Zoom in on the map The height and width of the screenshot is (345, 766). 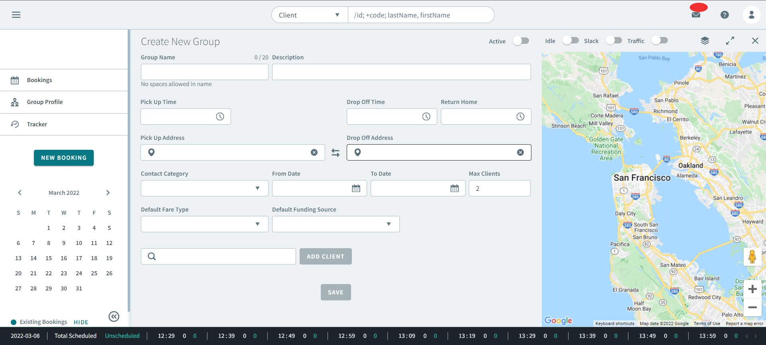click(x=752, y=289)
